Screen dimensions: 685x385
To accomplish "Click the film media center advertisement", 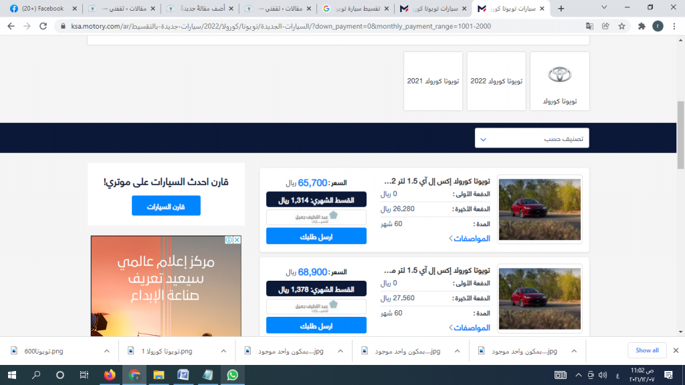I will (x=166, y=286).
